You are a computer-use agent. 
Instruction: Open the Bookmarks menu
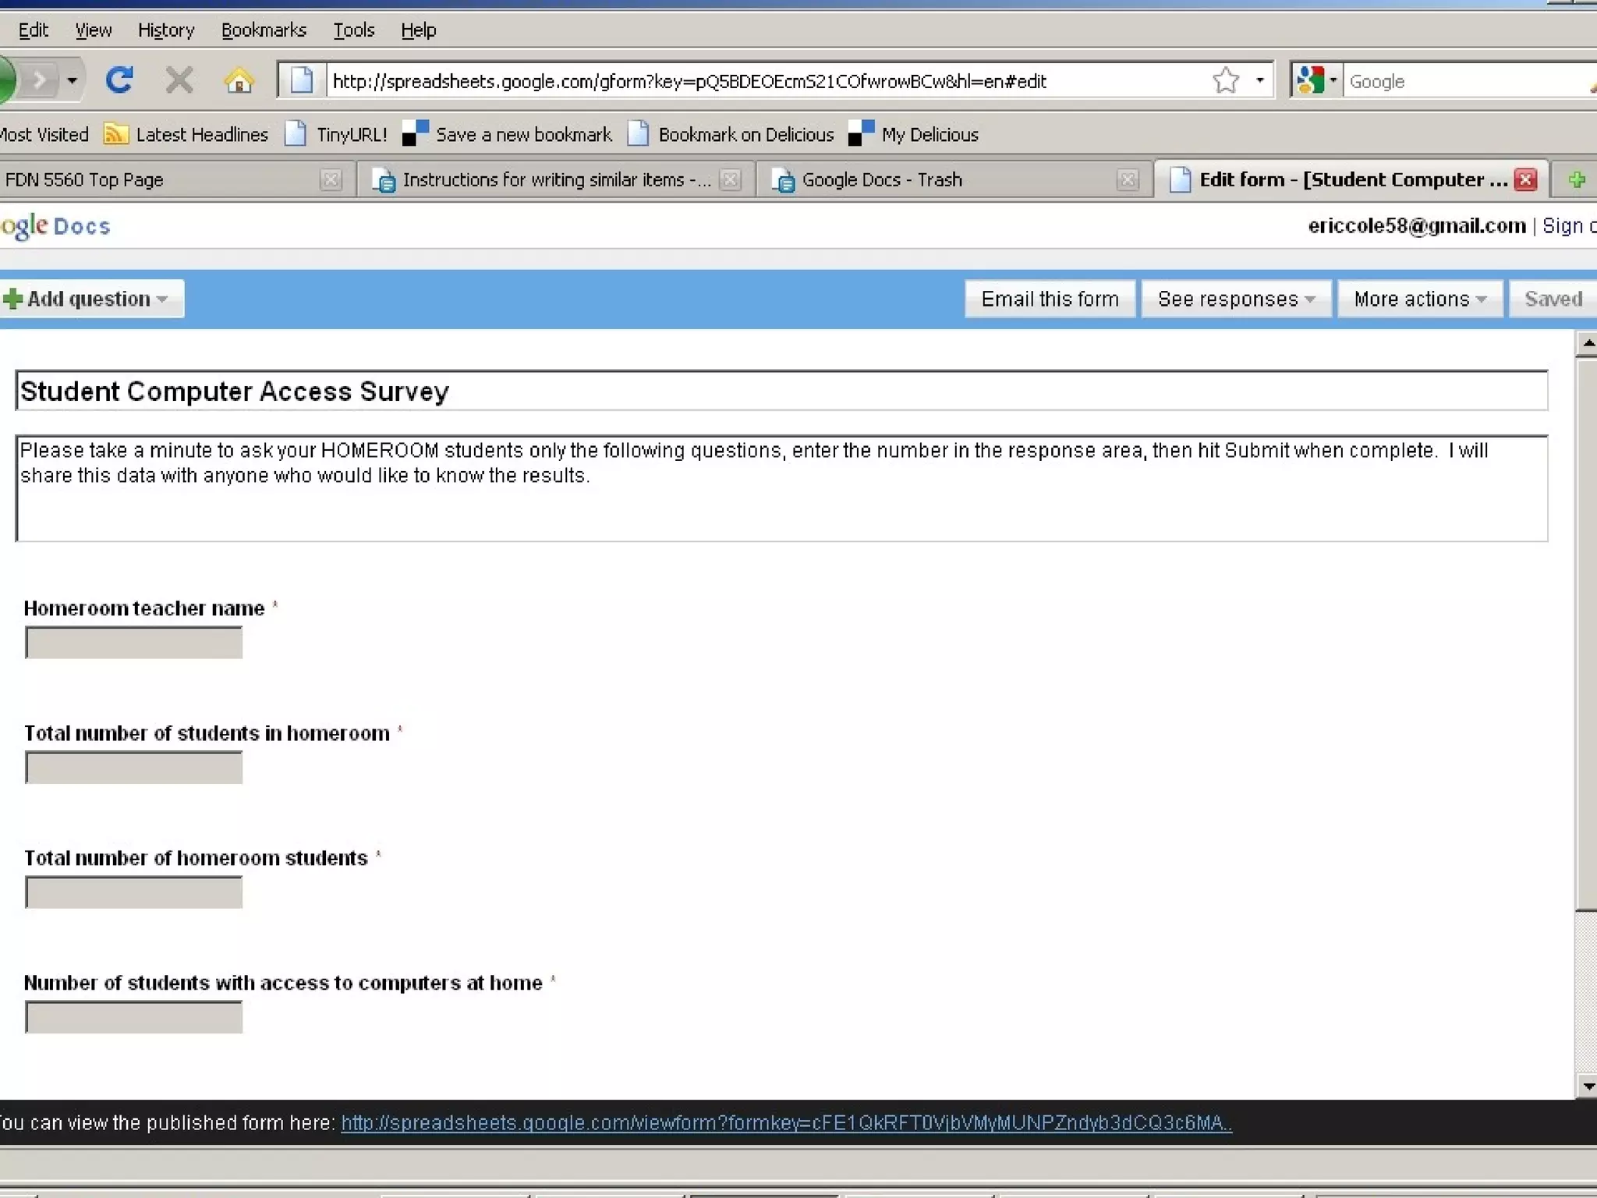[264, 30]
